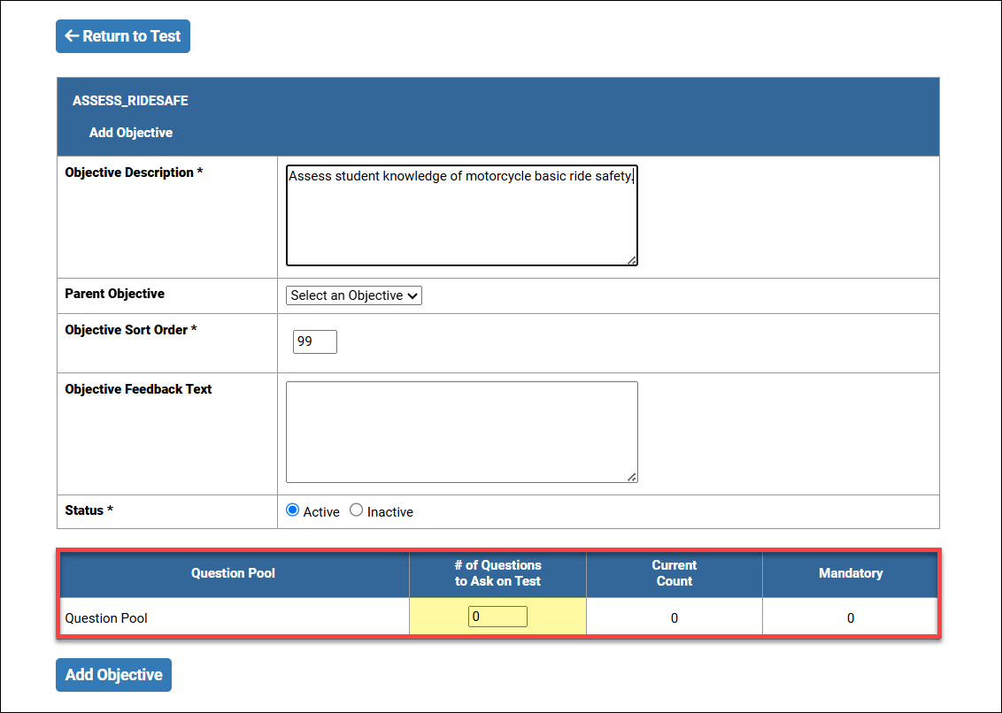
Task: Click the ASSESS_RIDESAFE test title
Action: pyautogui.click(x=130, y=101)
